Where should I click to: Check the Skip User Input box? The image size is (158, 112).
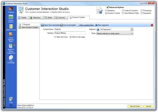(x=55, y=37)
